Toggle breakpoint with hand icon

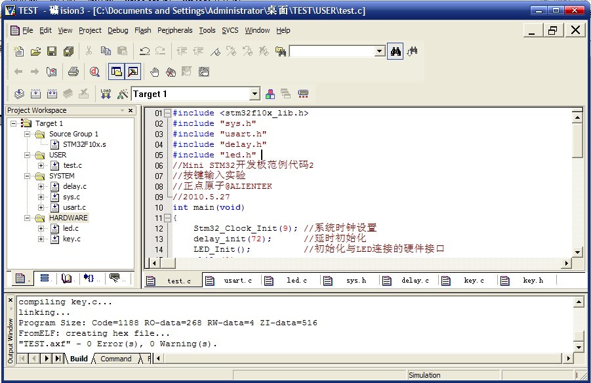click(x=155, y=71)
